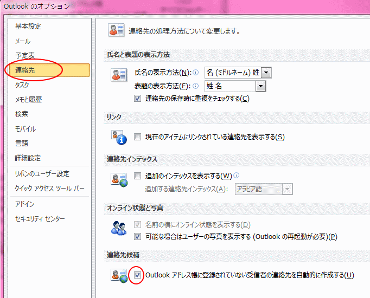Open the アドイン options page
The height and width of the screenshot is (298, 370).
(x=25, y=204)
